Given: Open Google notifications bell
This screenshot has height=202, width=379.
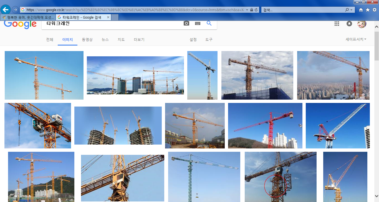Looking at the screenshot, I should coord(349,24).
